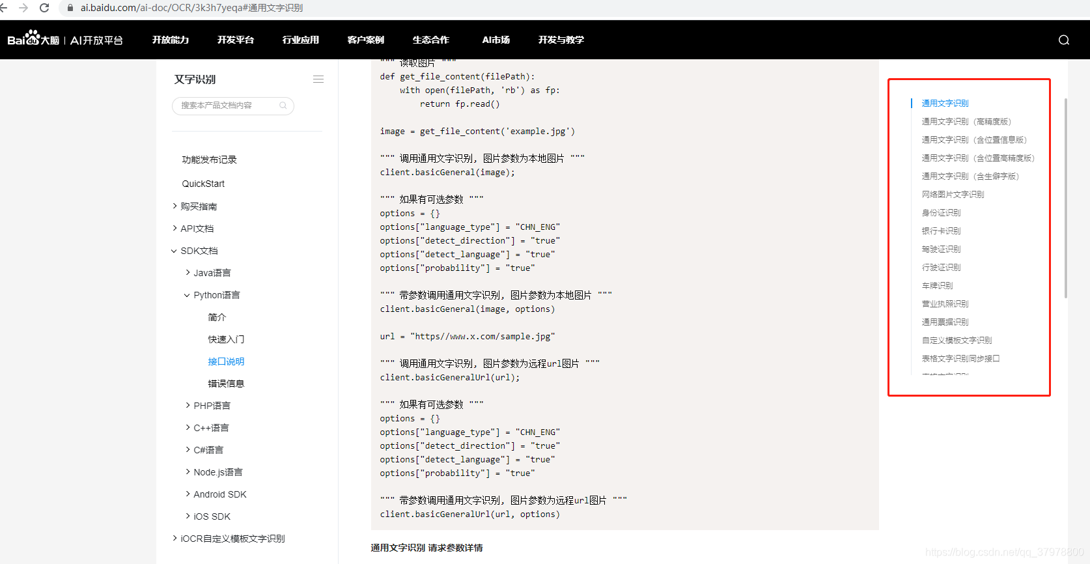Expand the Android SDK chevron

point(188,494)
